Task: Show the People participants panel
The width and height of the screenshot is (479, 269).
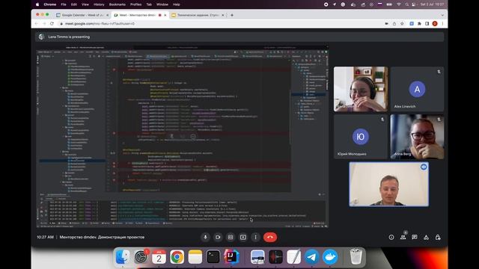Action: coord(403,238)
